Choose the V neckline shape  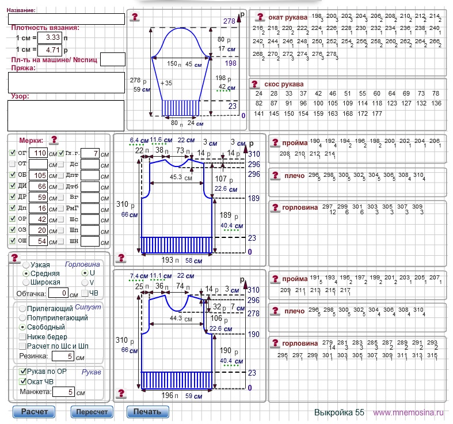tap(85, 282)
